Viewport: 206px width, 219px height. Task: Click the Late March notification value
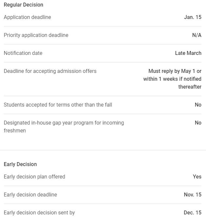(188, 53)
